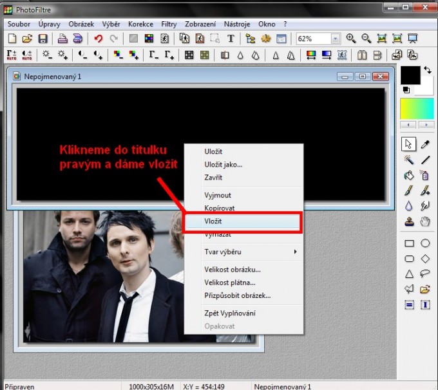Create a new image with New icon

tap(12, 39)
